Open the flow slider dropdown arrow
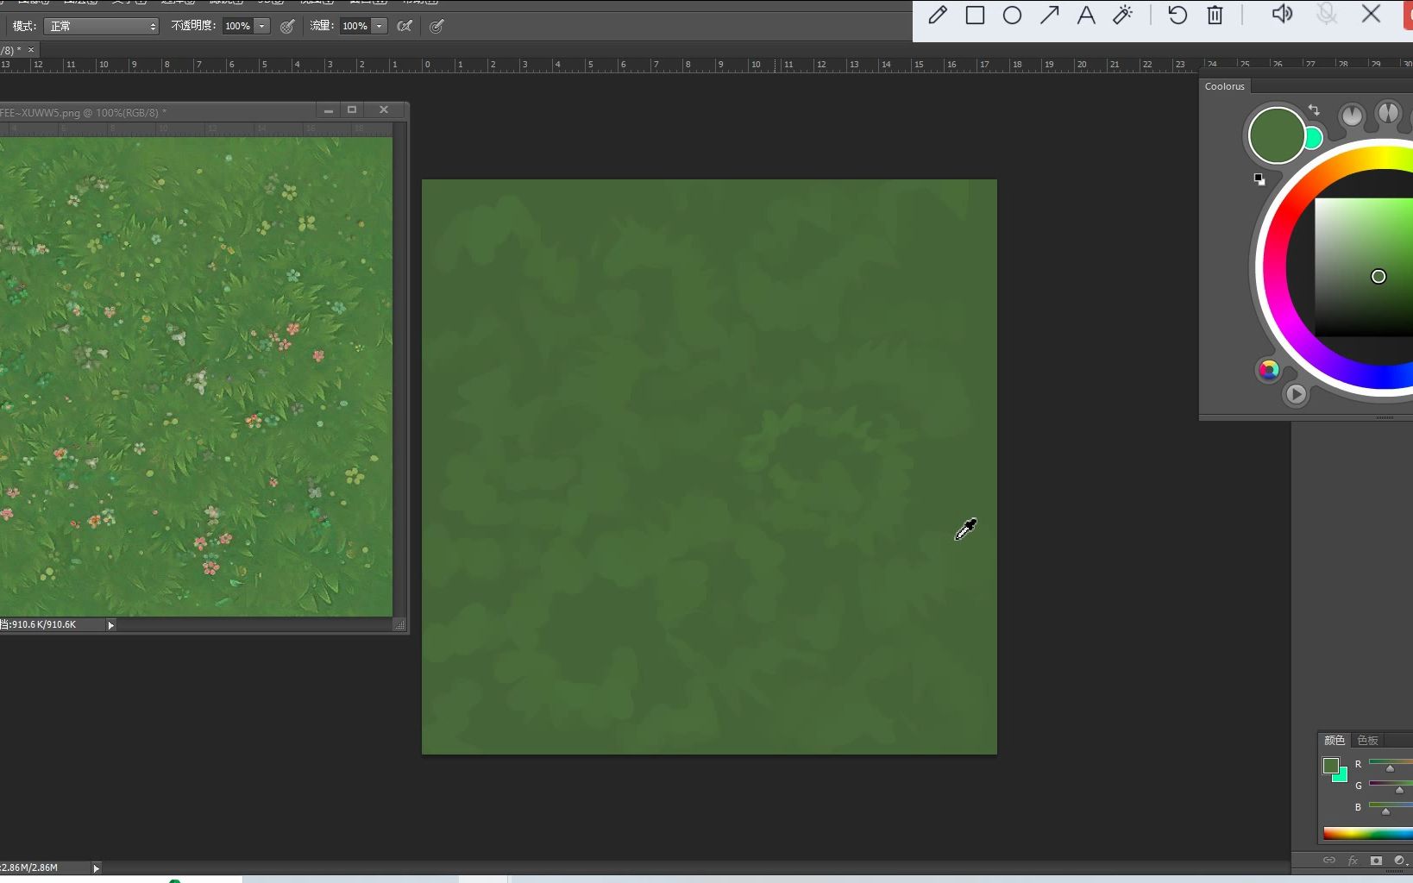The width and height of the screenshot is (1413, 883). (x=379, y=26)
